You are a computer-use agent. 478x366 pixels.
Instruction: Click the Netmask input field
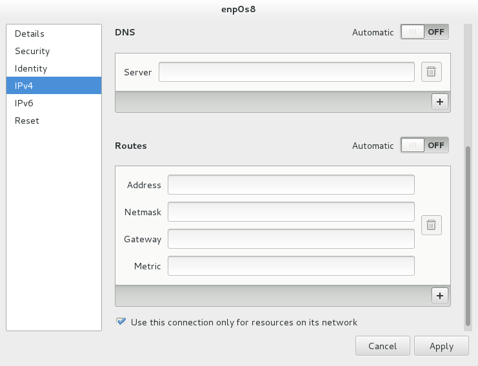[x=291, y=211]
